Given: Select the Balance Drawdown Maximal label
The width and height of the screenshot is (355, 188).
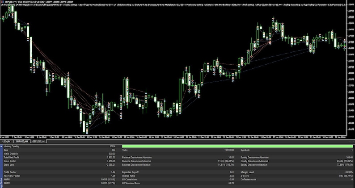Looking at the screenshot, I should [x=136, y=161].
